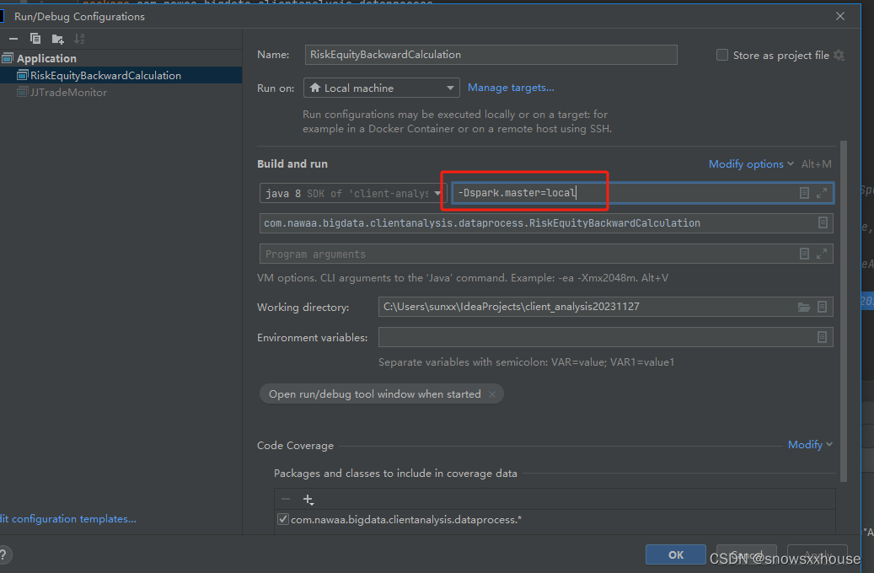Expand the VM options field editor
This screenshot has width=874, height=573.
click(823, 193)
